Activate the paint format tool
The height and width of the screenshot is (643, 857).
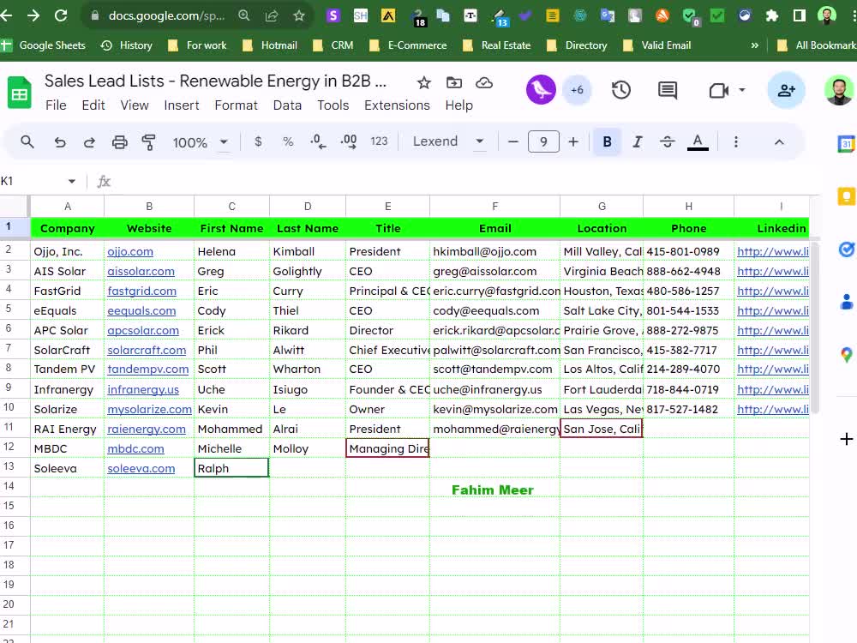tap(148, 142)
